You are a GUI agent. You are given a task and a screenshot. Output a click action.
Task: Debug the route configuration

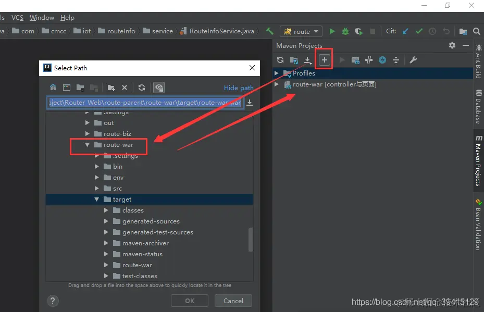[x=345, y=31]
